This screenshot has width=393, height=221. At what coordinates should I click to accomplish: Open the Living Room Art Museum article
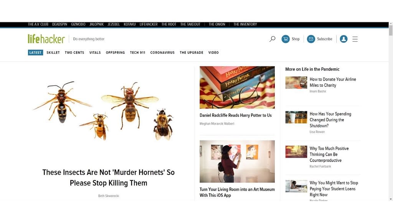click(237, 192)
